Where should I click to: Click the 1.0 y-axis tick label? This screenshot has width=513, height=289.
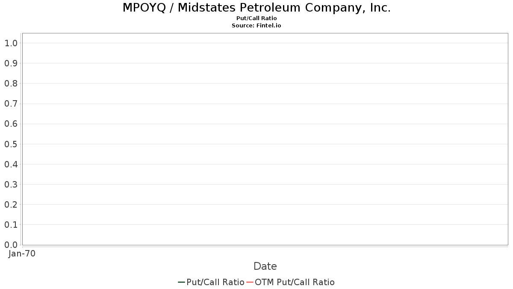click(11, 43)
